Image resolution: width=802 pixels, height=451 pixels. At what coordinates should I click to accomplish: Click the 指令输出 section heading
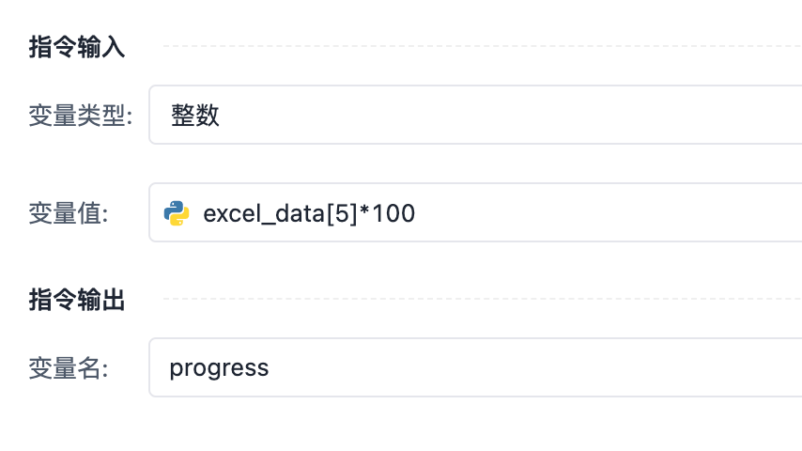point(77,300)
